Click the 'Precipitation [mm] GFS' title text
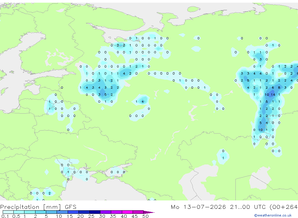Image resolution: width=298 pixels, height=218 pixels. tap(38, 207)
